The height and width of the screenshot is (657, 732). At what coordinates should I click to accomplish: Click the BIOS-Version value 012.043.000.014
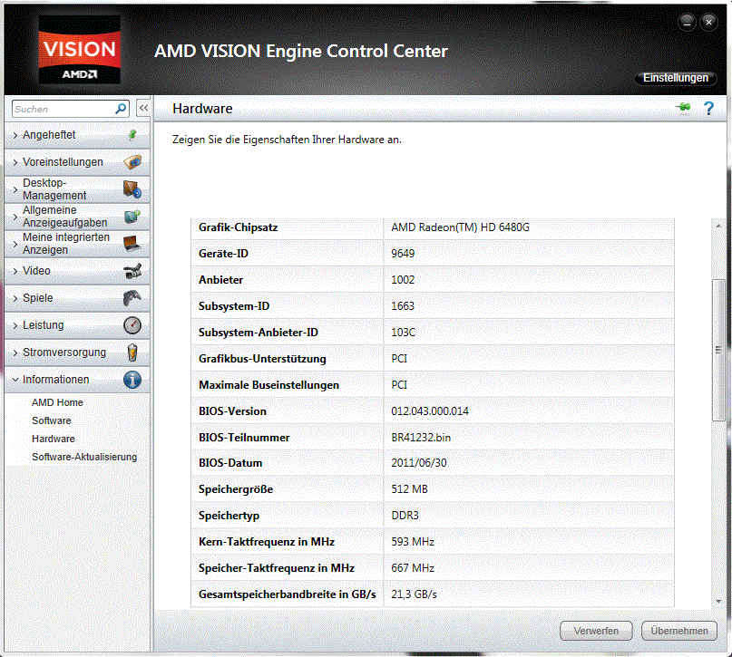pyautogui.click(x=430, y=411)
